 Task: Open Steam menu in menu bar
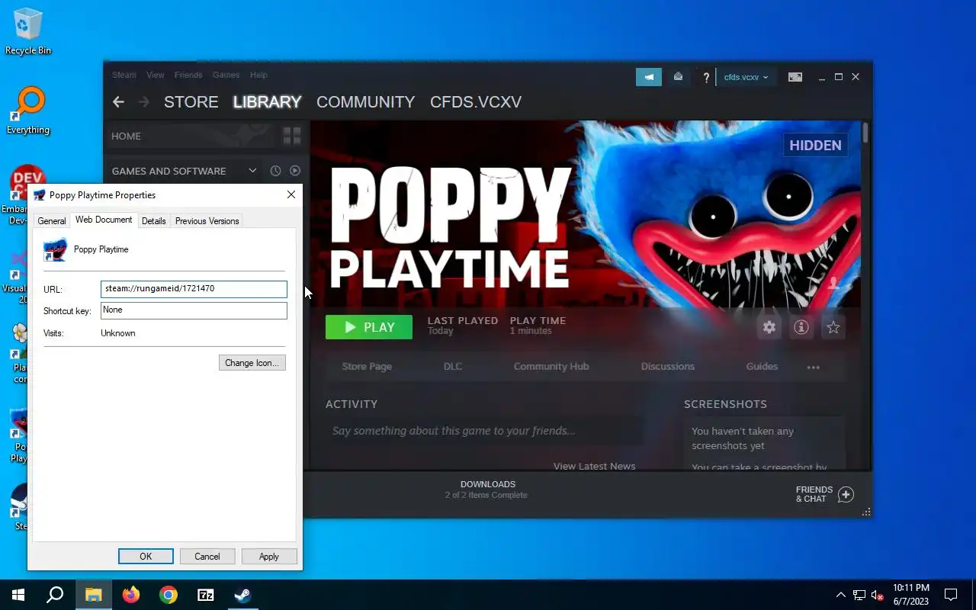tap(124, 75)
